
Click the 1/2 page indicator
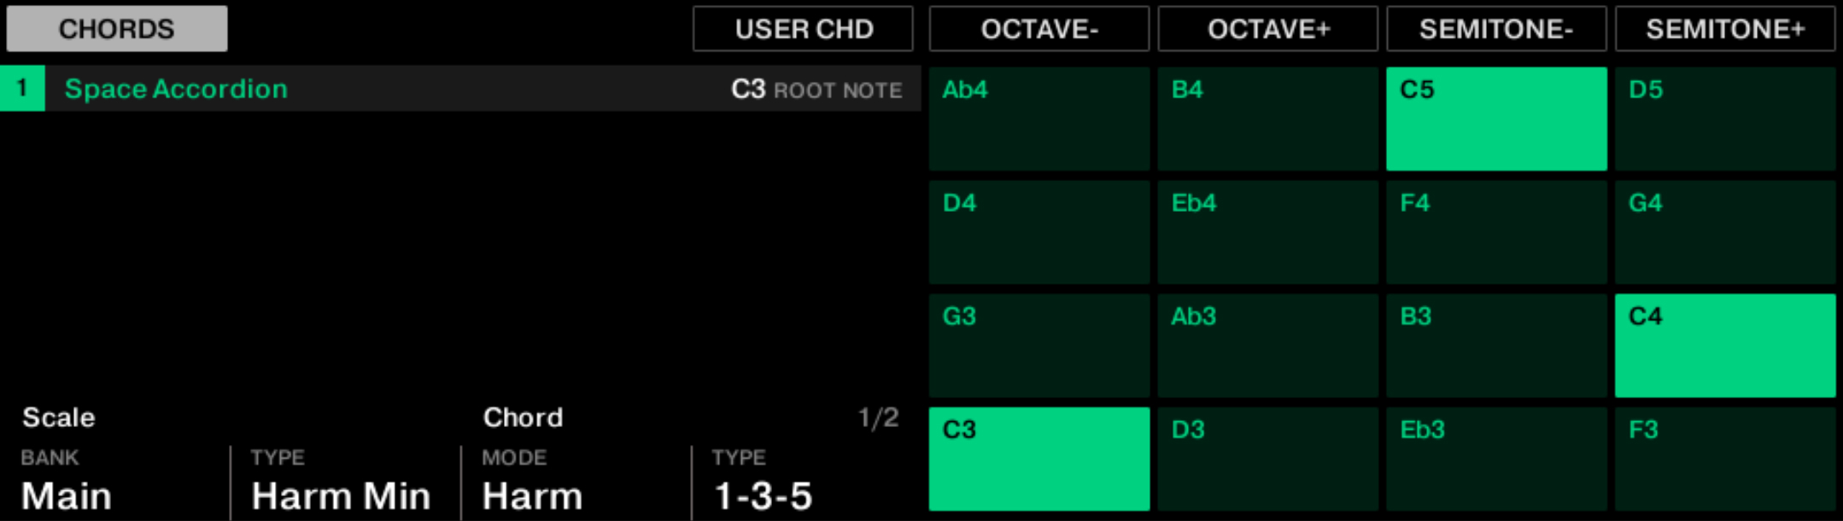878,418
